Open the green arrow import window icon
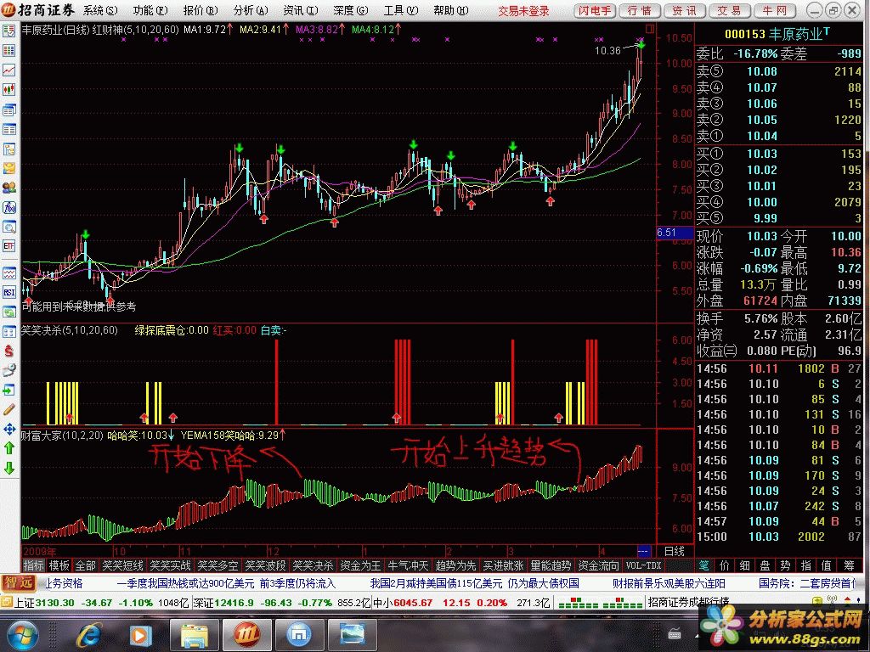 [x=8, y=390]
